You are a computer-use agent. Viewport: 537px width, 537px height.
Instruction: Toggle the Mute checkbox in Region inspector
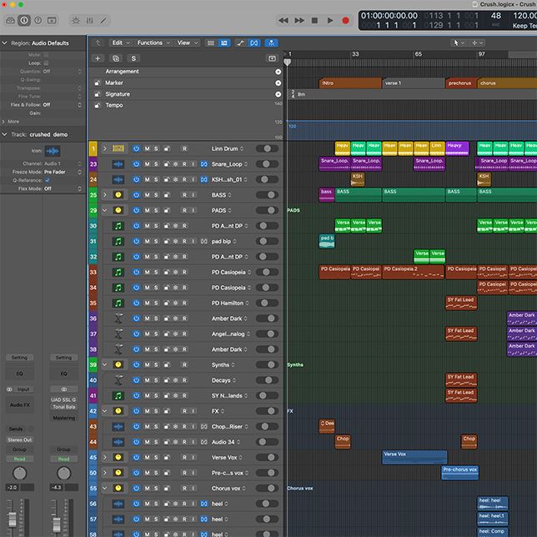[46, 55]
